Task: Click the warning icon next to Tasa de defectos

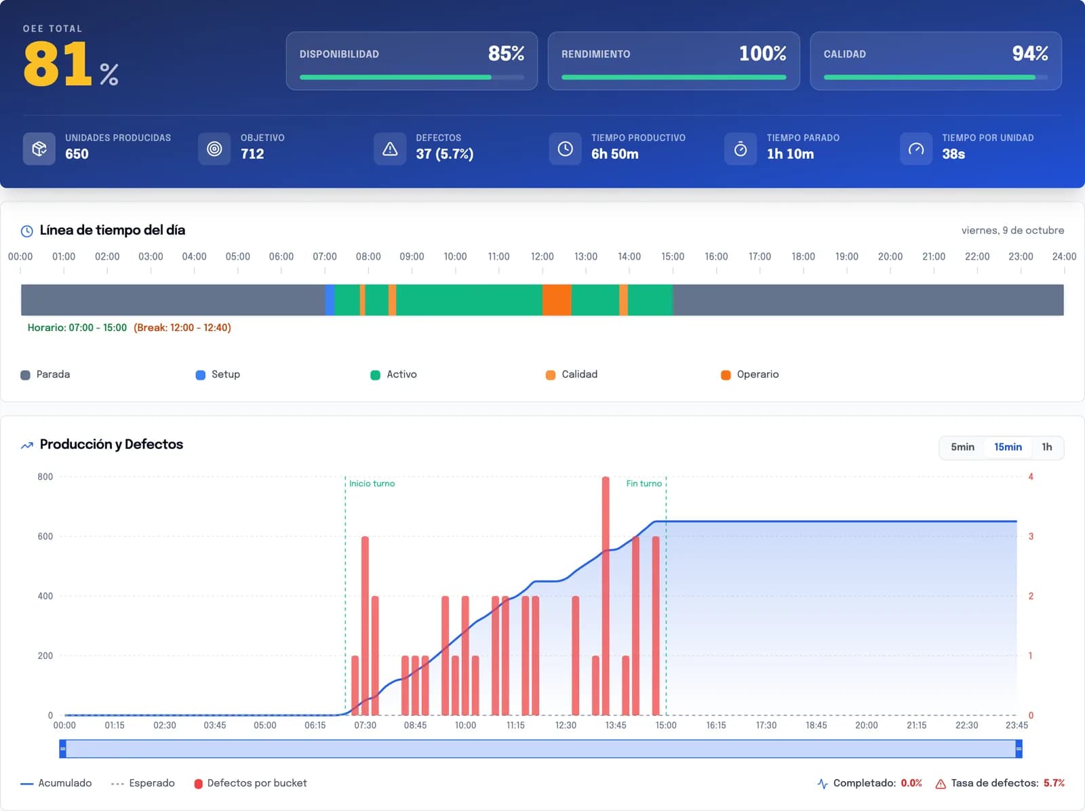Action: pos(941,784)
